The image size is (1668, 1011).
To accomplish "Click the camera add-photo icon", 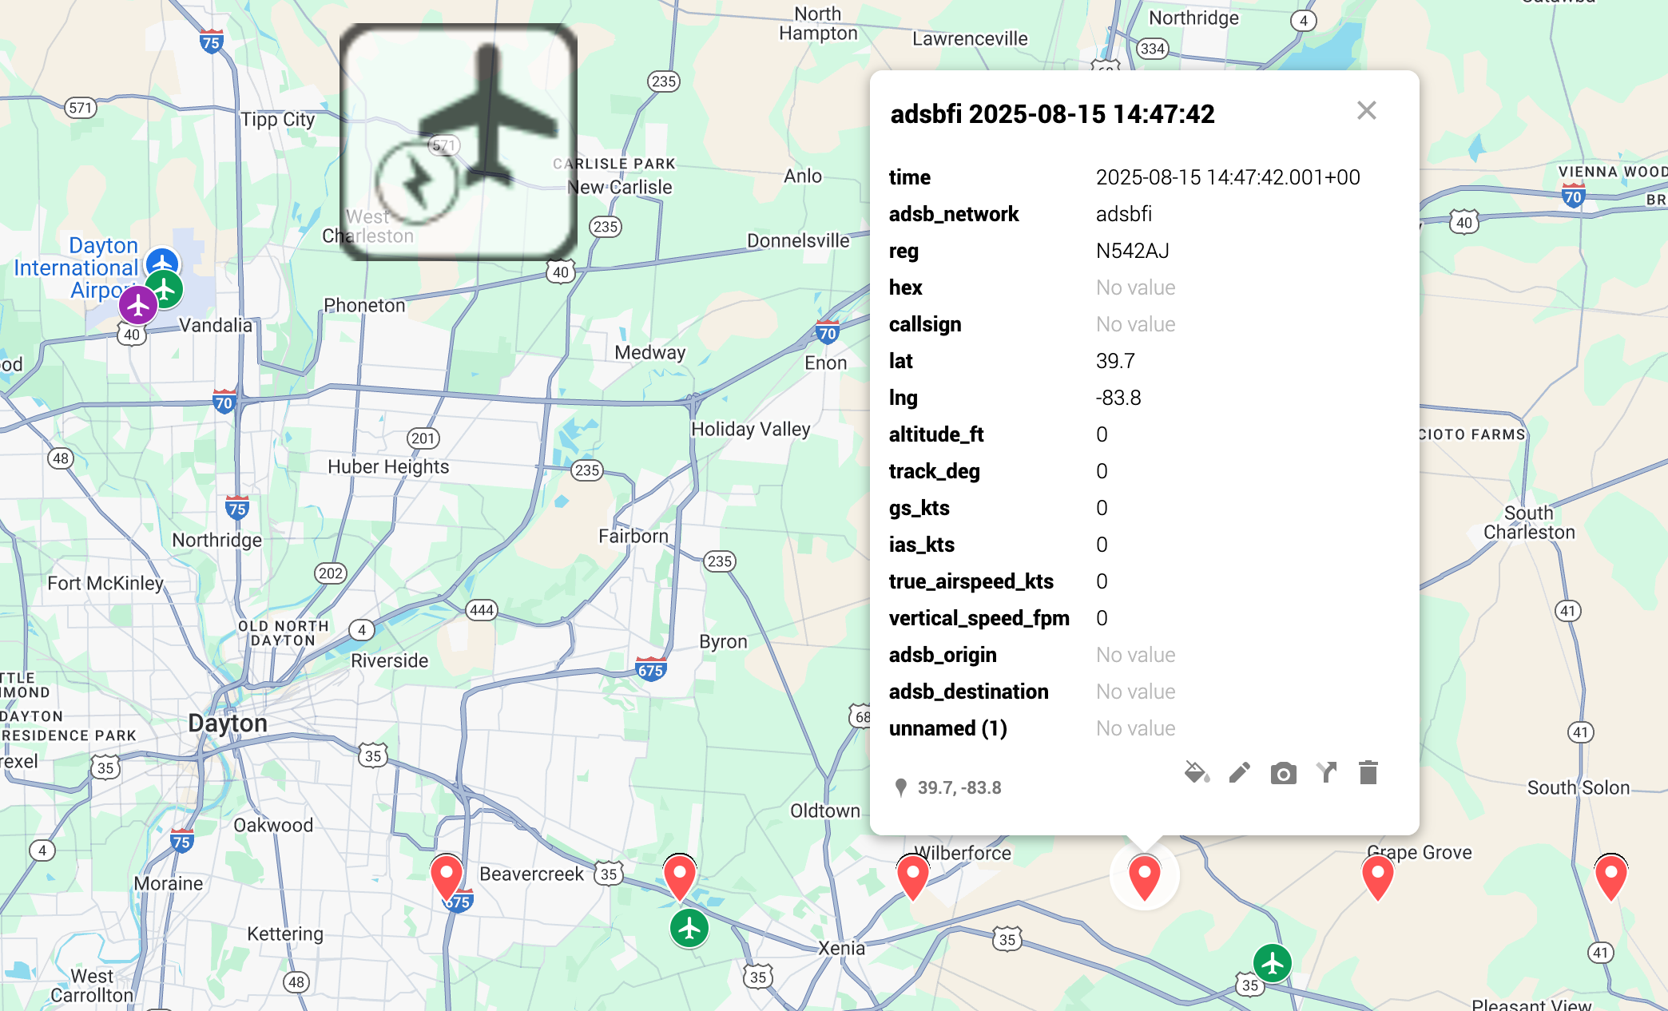I will pyautogui.click(x=1283, y=773).
